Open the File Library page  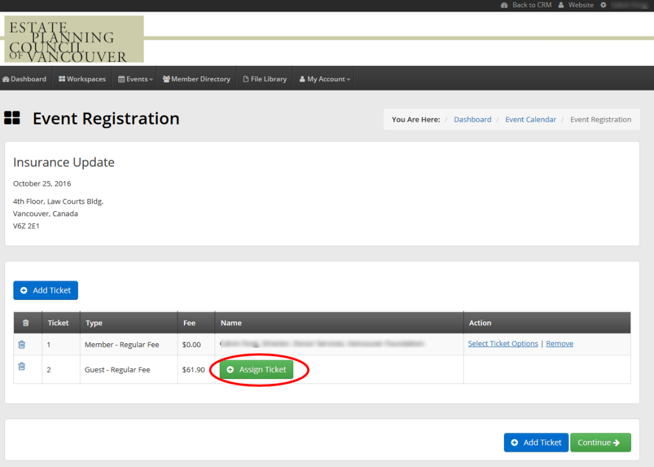[x=264, y=78]
